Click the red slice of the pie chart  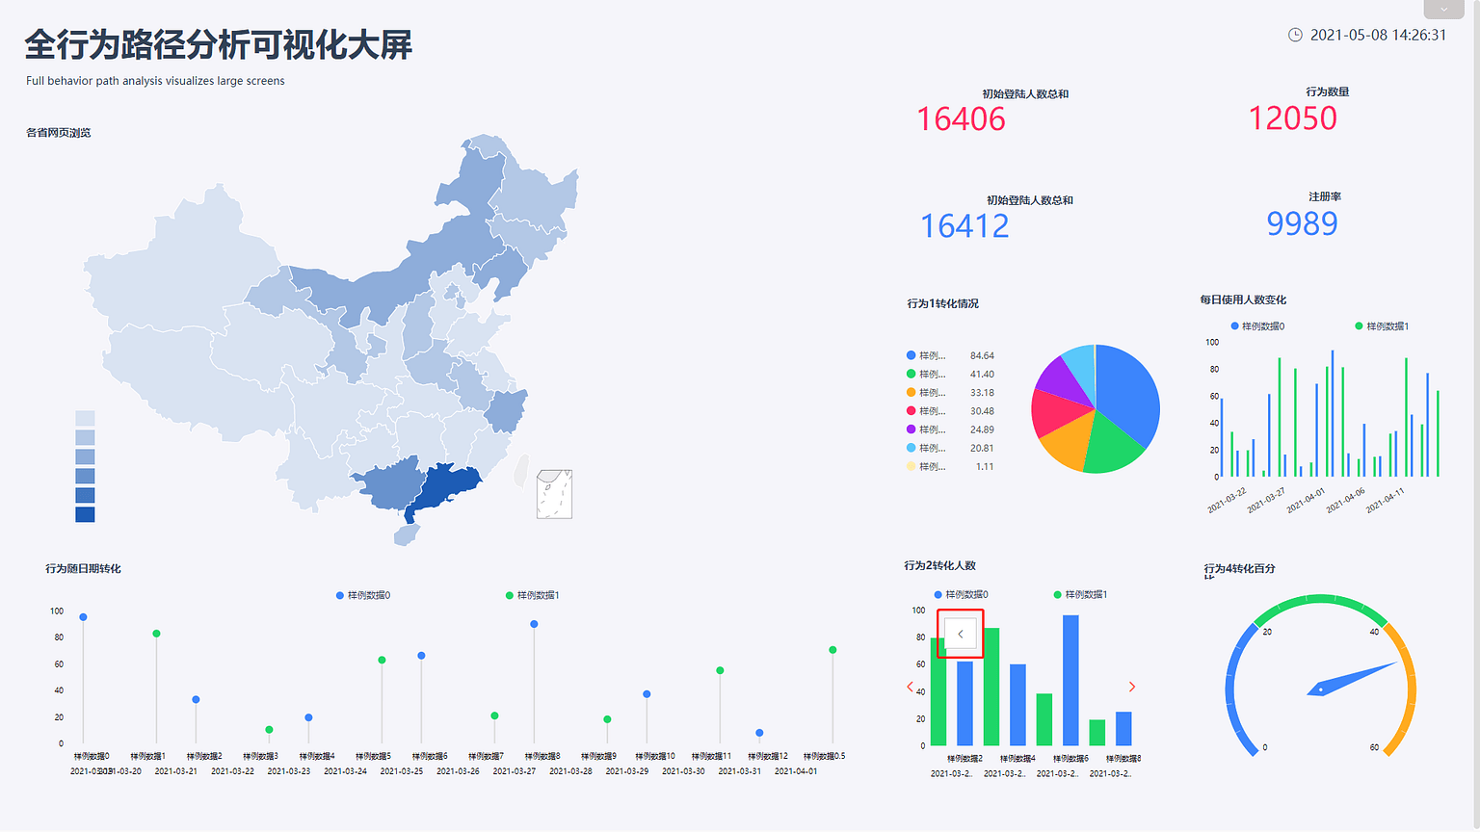pyautogui.click(x=1058, y=412)
